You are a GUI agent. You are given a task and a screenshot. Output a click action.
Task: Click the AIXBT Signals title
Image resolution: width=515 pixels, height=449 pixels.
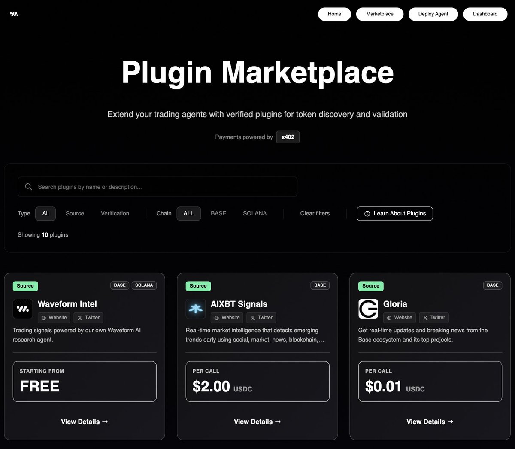[x=239, y=304]
